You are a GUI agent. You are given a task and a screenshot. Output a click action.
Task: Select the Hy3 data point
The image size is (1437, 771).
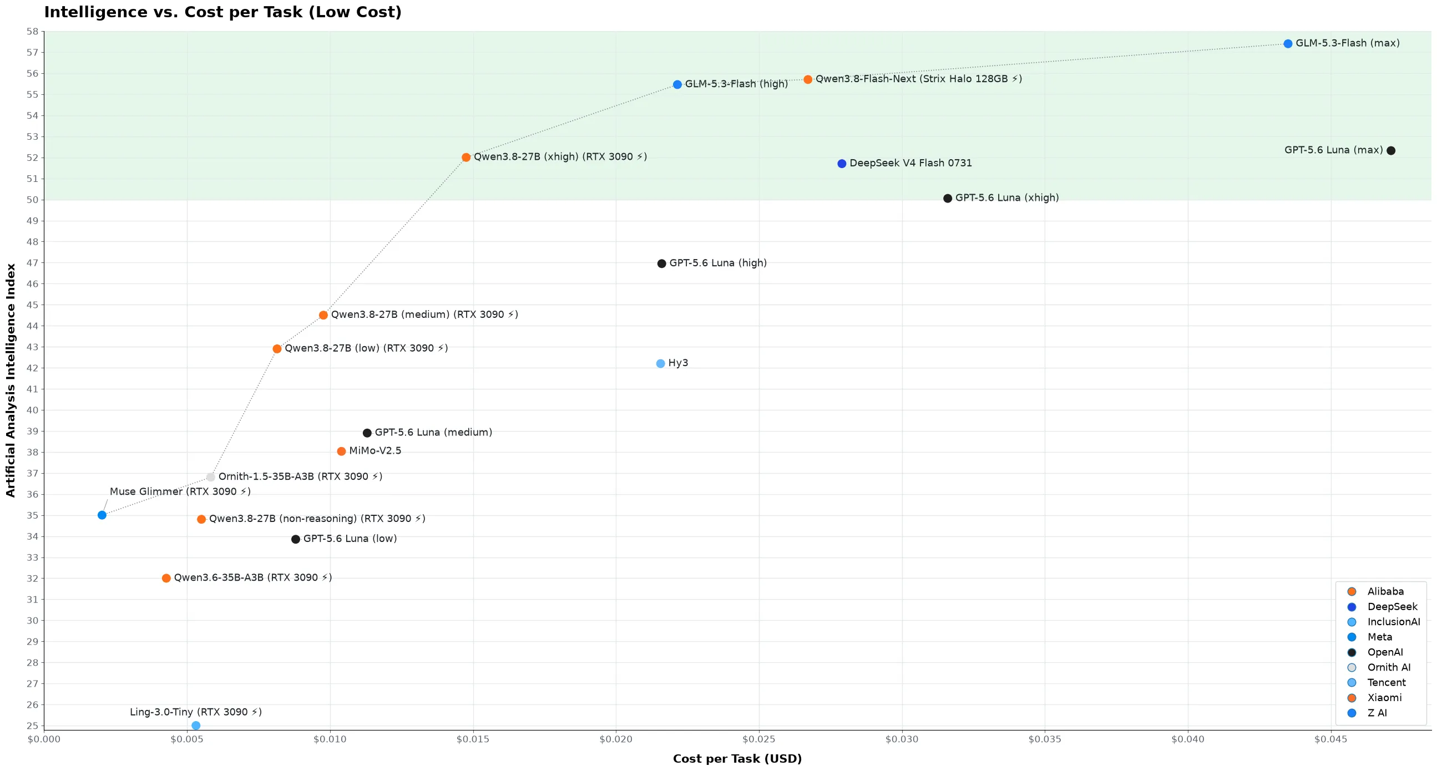pos(660,363)
